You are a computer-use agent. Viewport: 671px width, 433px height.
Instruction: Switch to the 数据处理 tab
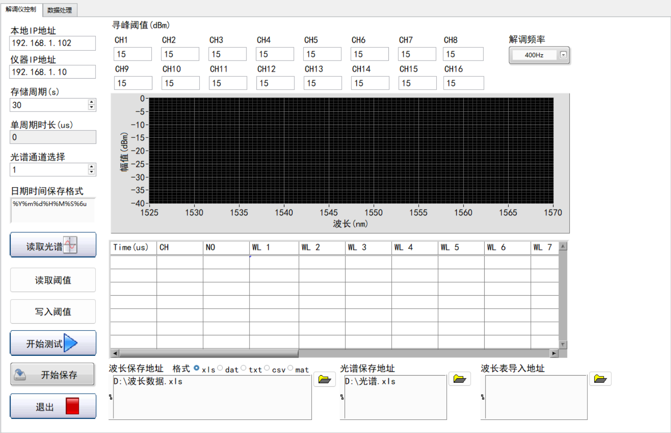pos(60,10)
